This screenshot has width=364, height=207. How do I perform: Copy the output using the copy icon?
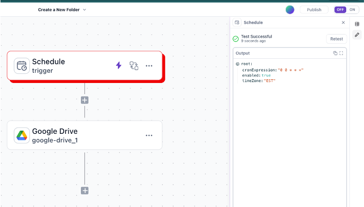pyautogui.click(x=335, y=53)
